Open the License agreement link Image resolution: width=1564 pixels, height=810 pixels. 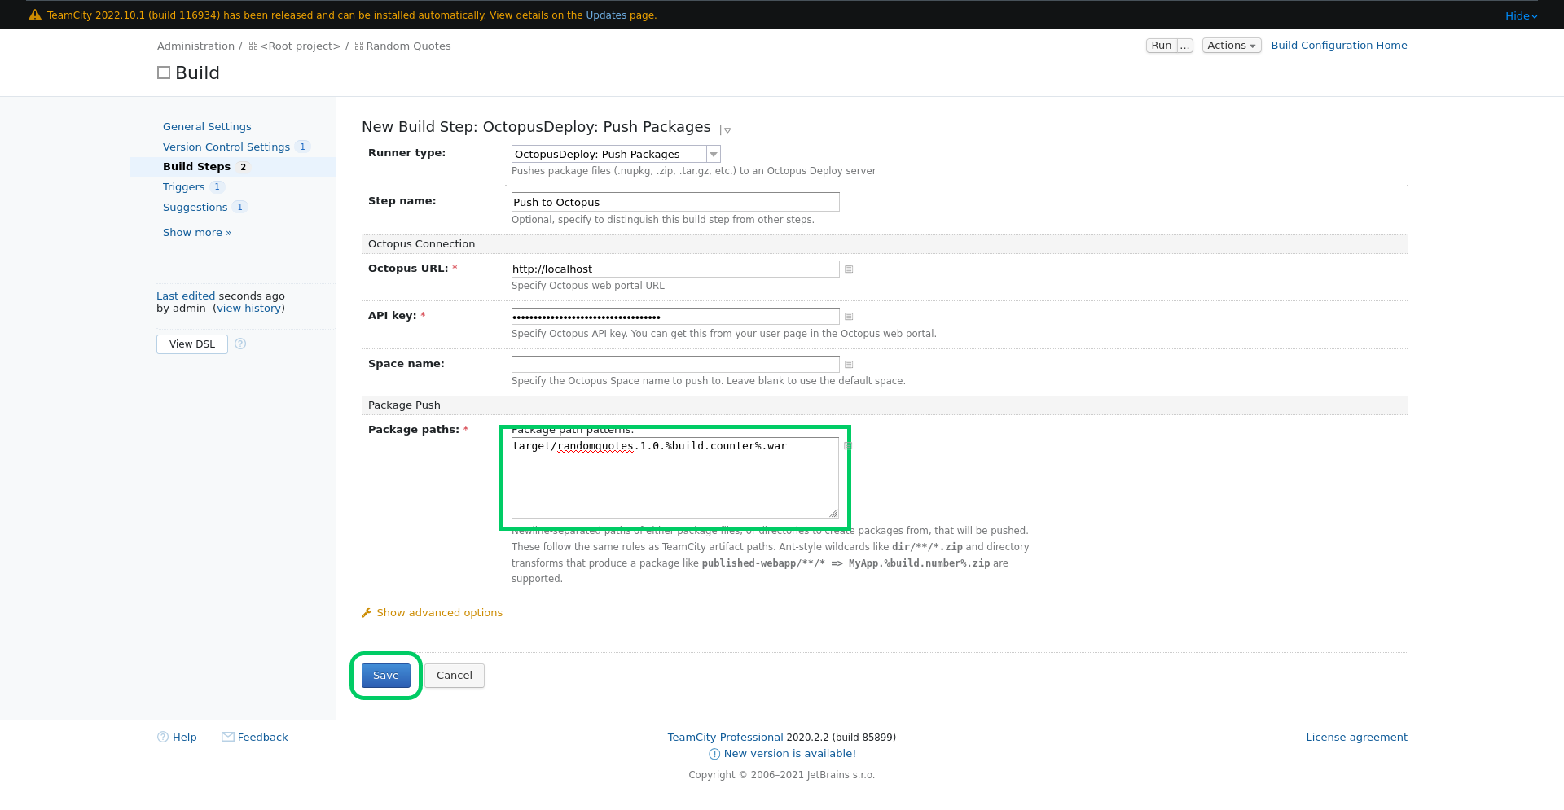[x=1356, y=737]
